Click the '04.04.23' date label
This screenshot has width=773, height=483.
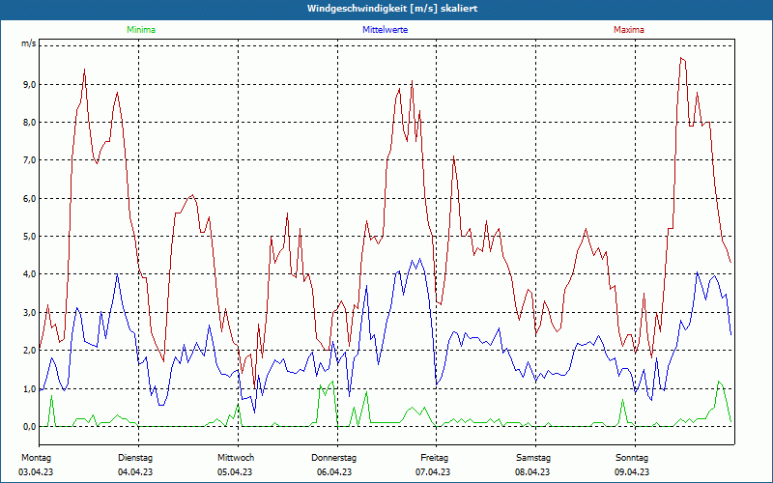(x=135, y=472)
